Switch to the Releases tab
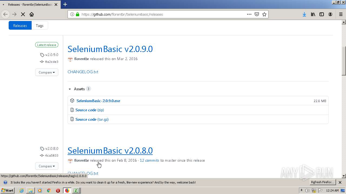This screenshot has height=194, width=346. pyautogui.click(x=20, y=26)
